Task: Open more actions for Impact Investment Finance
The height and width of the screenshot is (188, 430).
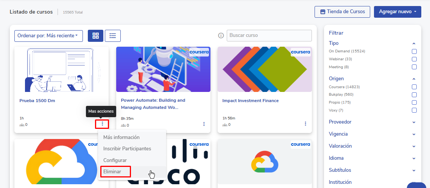Action: [305, 124]
